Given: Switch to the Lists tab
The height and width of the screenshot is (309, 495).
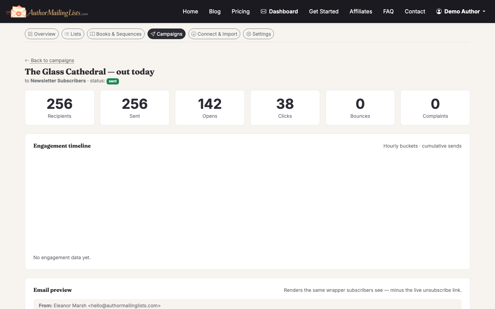Looking at the screenshot, I should coord(73,34).
